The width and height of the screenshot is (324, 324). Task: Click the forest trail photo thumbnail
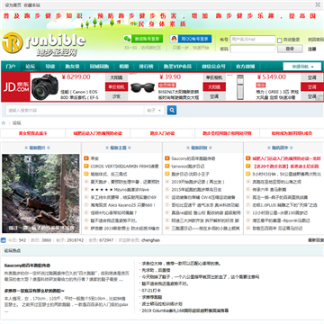[x=40, y=193]
